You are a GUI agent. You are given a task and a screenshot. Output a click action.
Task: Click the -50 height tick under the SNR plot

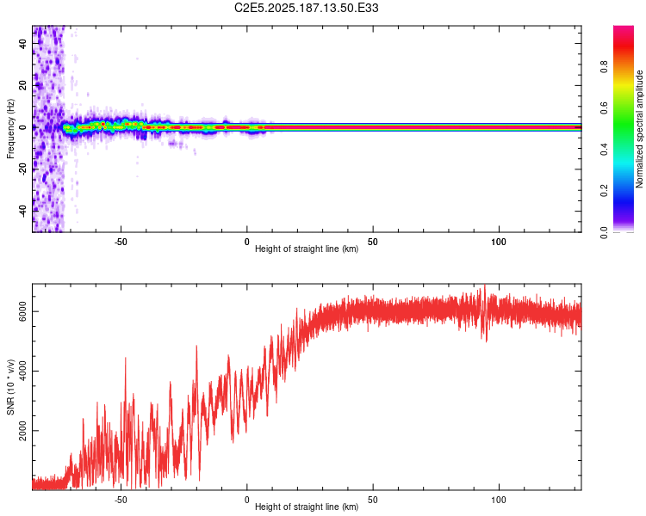pos(121,500)
